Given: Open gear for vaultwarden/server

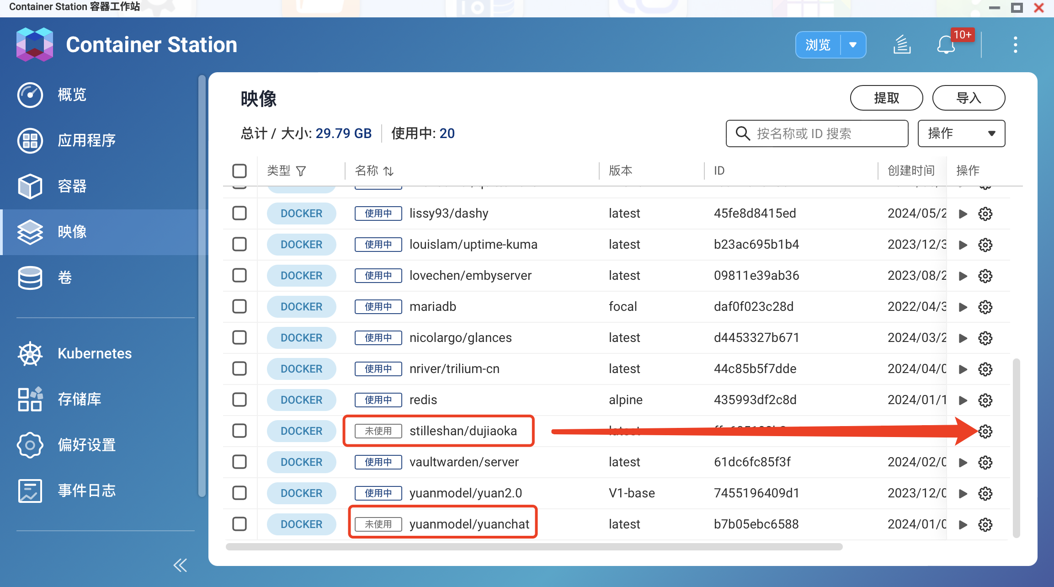Looking at the screenshot, I should point(985,462).
